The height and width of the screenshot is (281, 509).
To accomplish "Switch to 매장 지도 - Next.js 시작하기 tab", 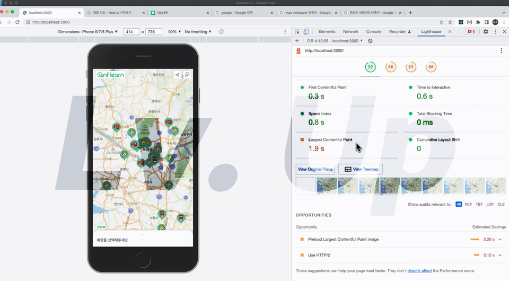I will pos(116,13).
